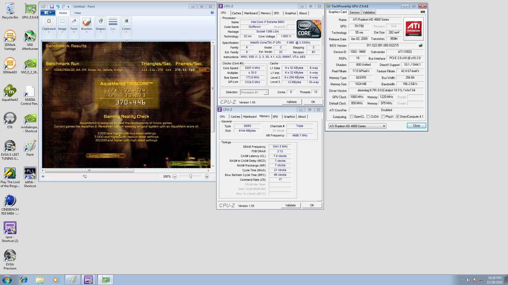Click Validate in the lower CPU-Z memory window
The height and width of the screenshot is (285, 508).
(291, 205)
